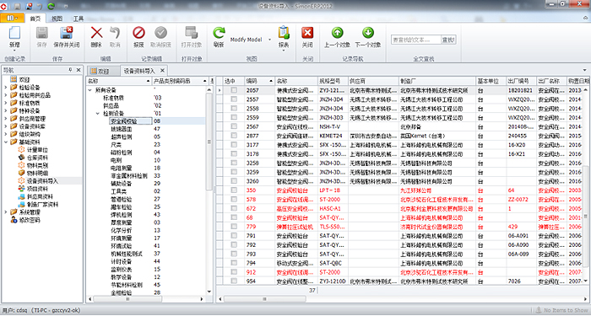The width and height of the screenshot is (591, 316).
Task: Click the green 刷新 (Refresh) ribbon icon
Action: (x=219, y=33)
